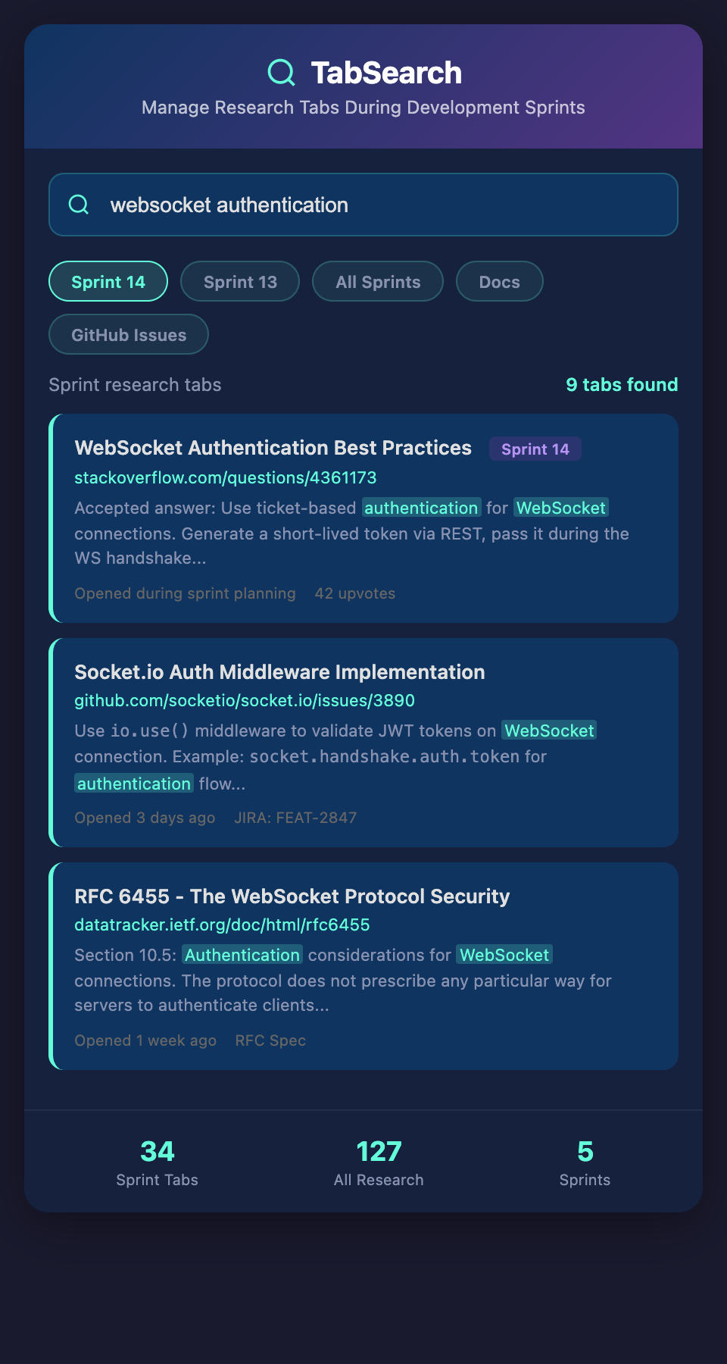Viewport: 727px width, 1364px height.
Task: Click the purple Sprint 14 badge
Action: 535,449
